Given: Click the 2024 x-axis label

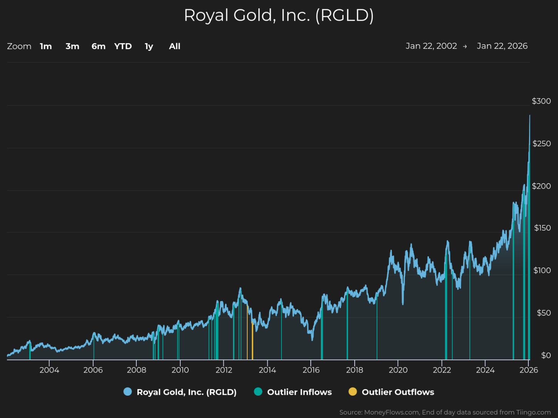Looking at the screenshot, I should pos(485,370).
